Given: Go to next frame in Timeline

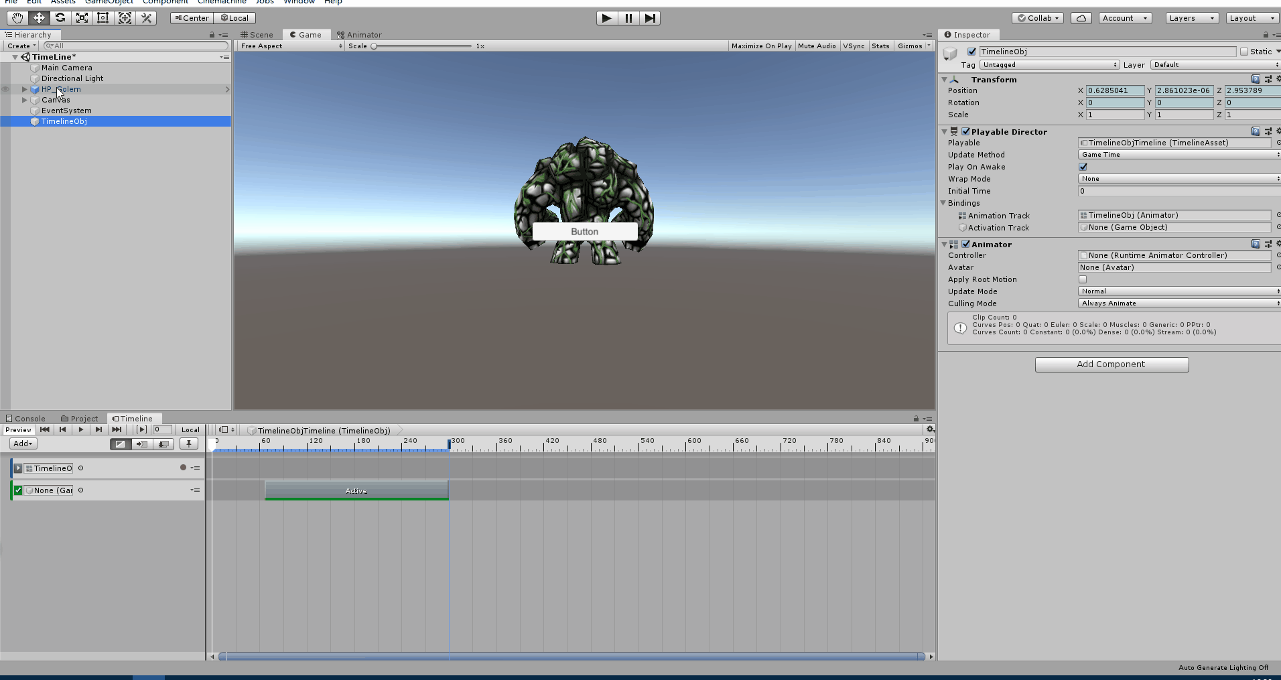Looking at the screenshot, I should point(99,429).
